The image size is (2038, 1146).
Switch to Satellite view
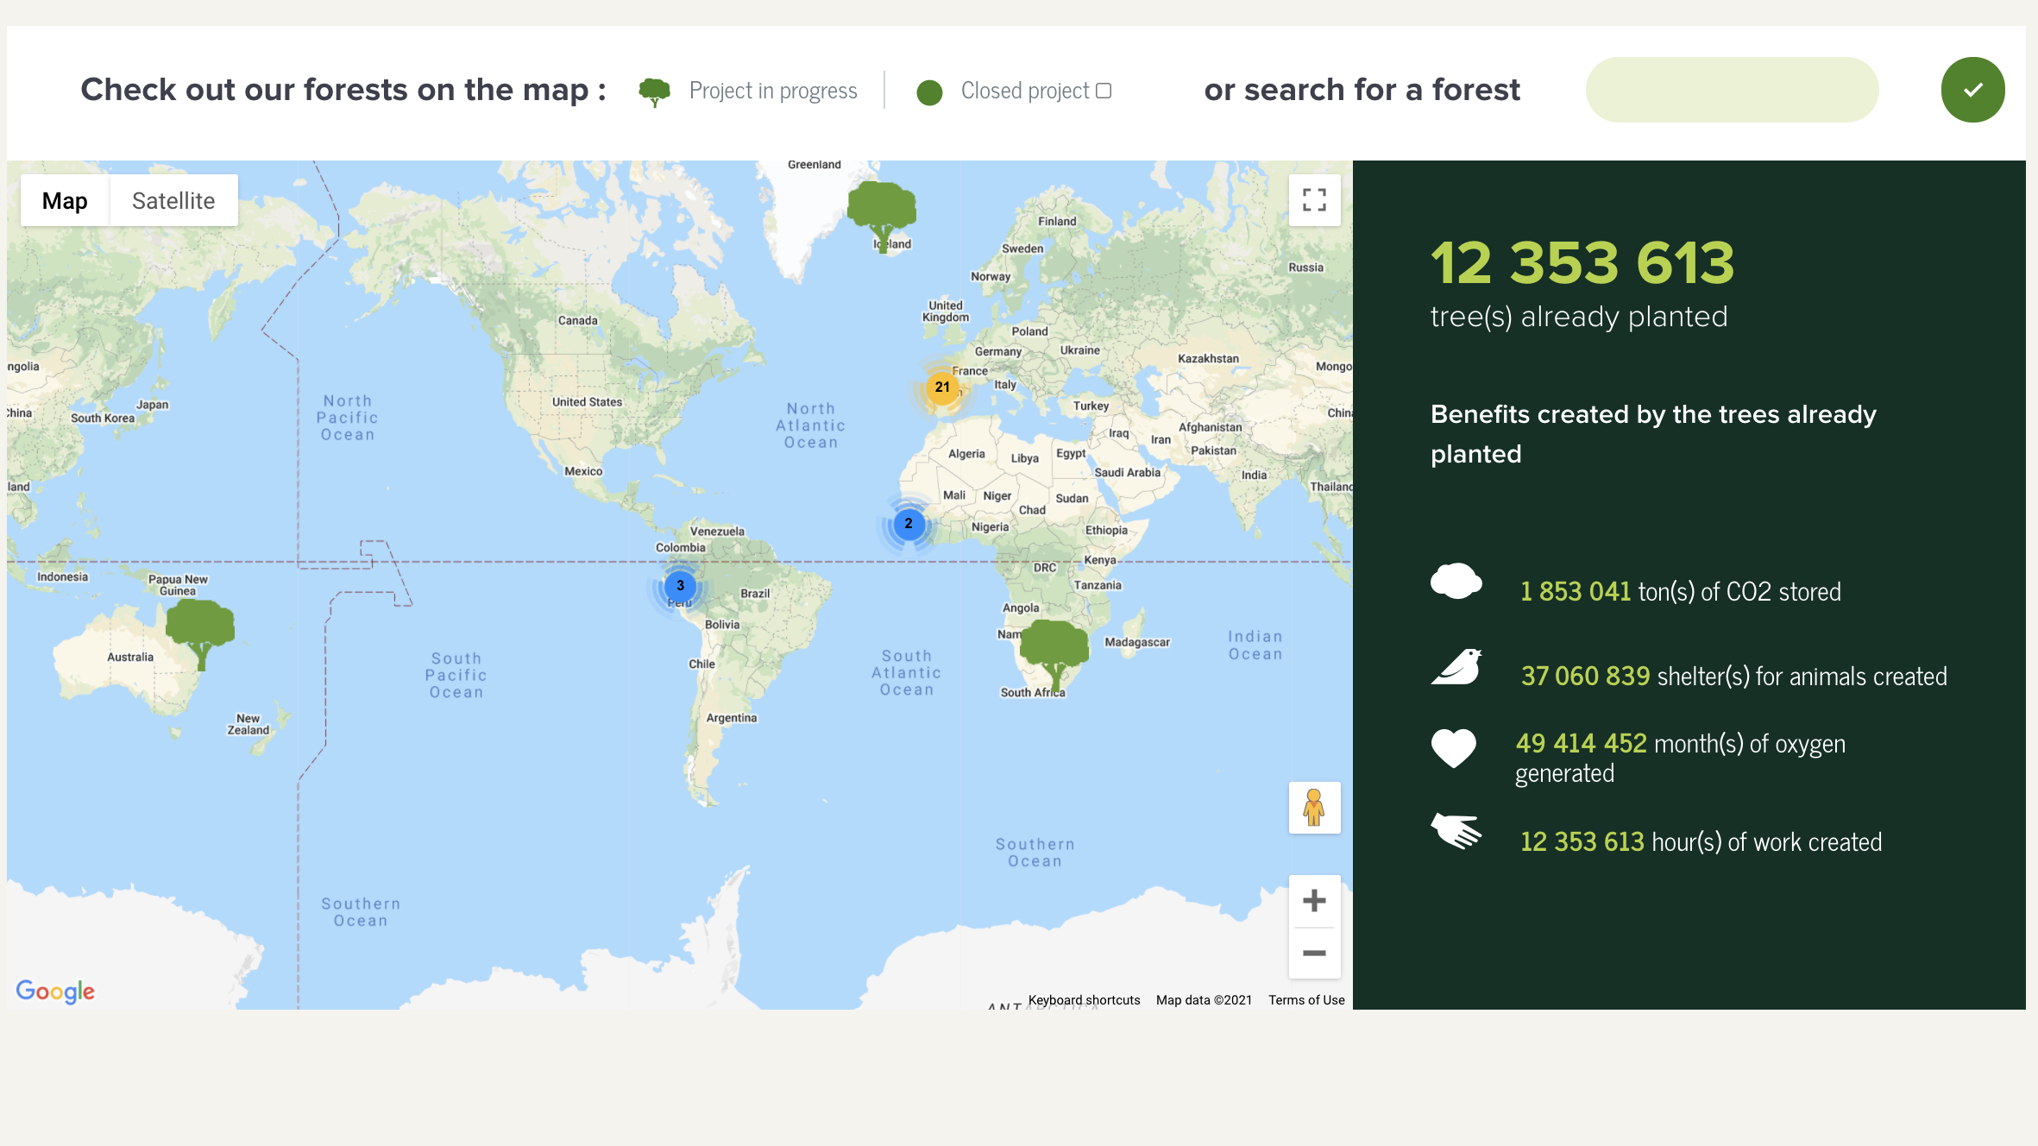point(173,200)
